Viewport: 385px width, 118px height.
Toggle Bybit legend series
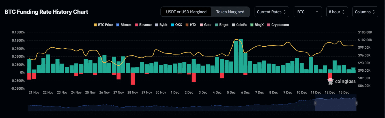tap(161, 25)
